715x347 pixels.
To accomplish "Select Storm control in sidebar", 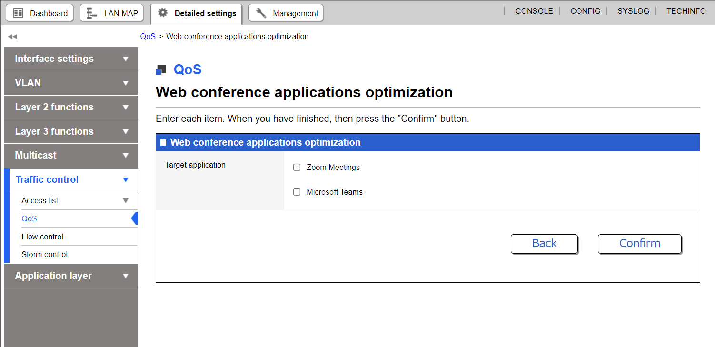I will (44, 254).
